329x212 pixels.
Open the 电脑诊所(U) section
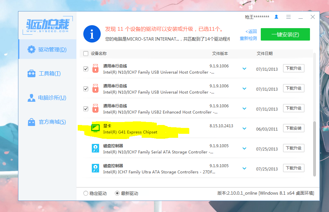tap(48, 98)
